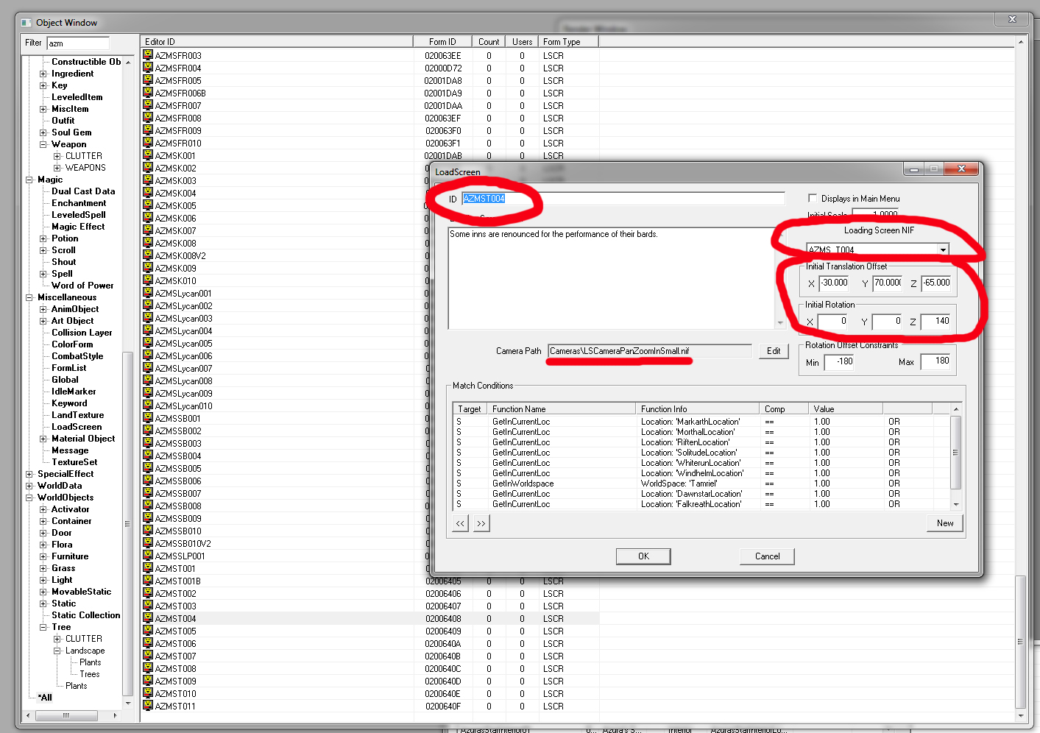This screenshot has height=733, width=1040.
Task: Click the form icon beside AZMST009
Action: click(x=148, y=681)
